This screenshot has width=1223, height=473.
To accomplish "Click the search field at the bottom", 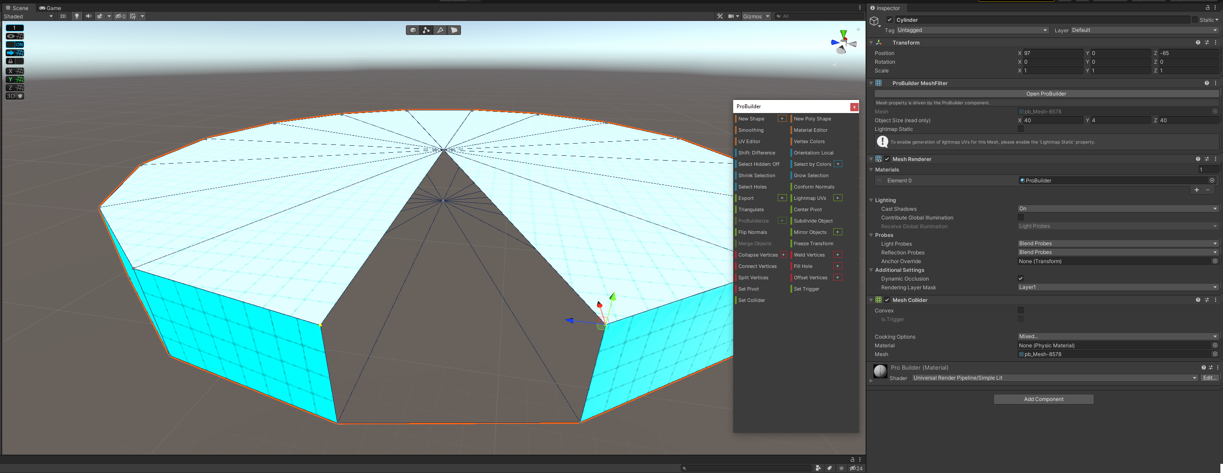I will click(745, 468).
